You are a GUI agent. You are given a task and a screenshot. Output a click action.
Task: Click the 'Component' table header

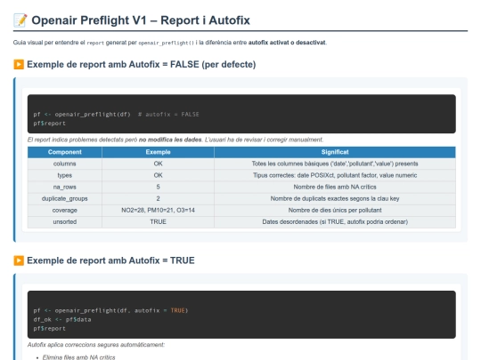65,152
